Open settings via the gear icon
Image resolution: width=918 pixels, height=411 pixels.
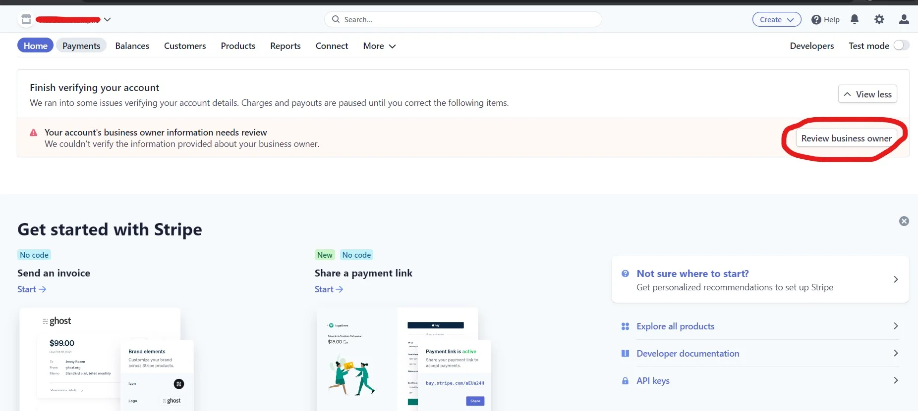[x=879, y=19]
